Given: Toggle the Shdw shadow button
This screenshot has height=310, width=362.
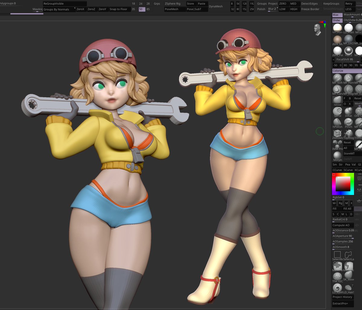Looking at the screenshot, I should 337,20.
